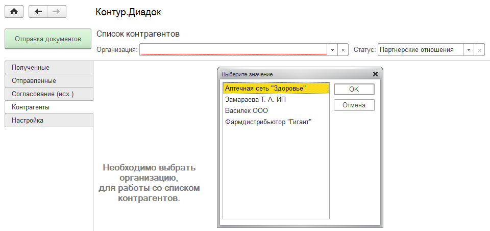This screenshot has width=490, height=231.
Task: Clear the Статус field with its x
Action: point(479,50)
